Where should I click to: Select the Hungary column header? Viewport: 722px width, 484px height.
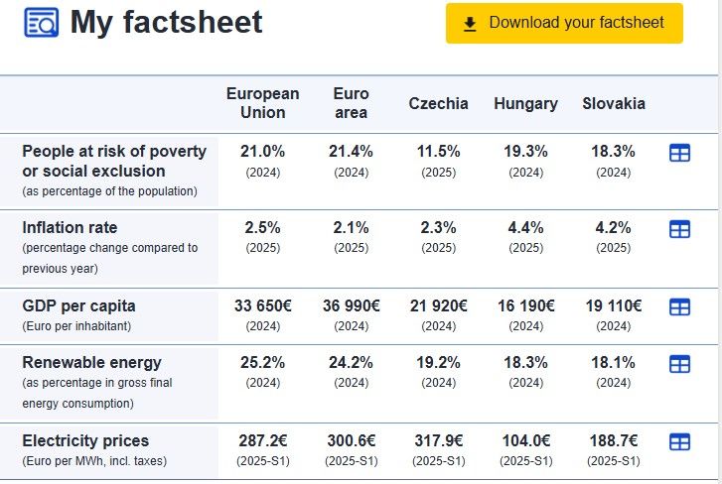coord(525,103)
